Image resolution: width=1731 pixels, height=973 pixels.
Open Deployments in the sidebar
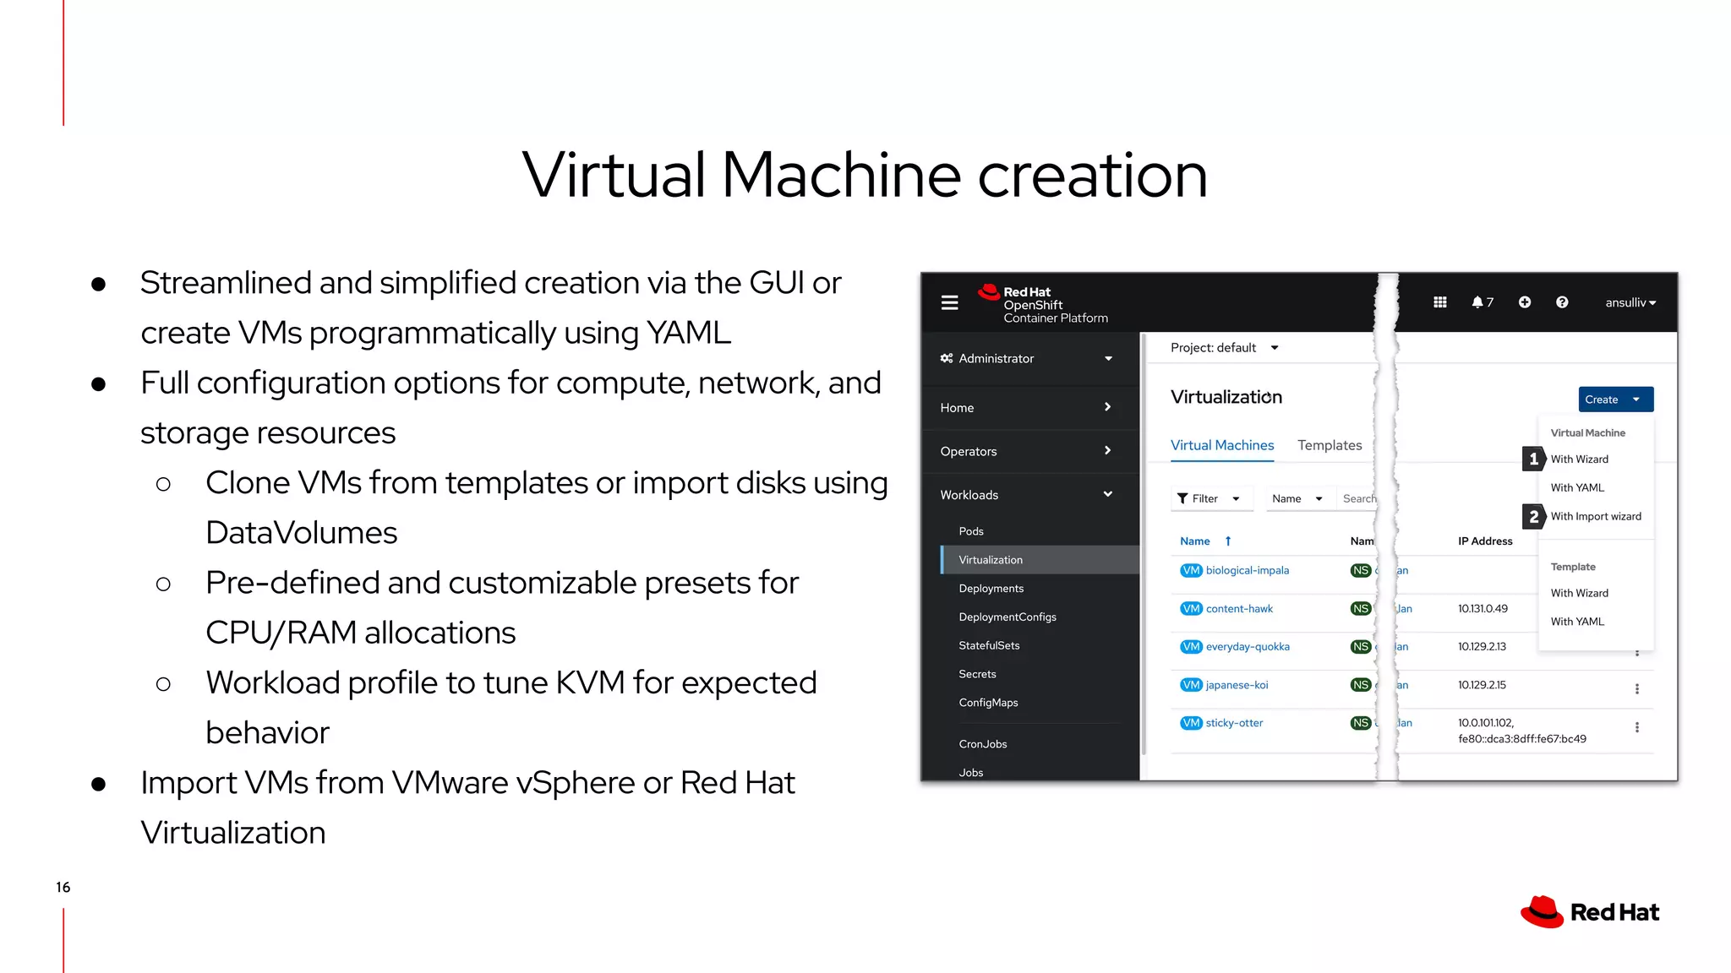coord(991,589)
